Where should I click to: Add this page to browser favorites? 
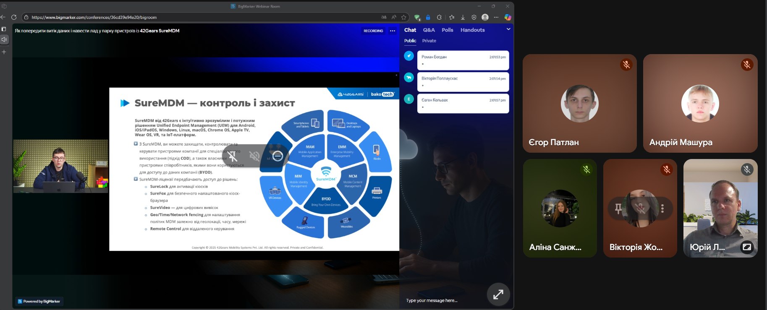point(404,17)
